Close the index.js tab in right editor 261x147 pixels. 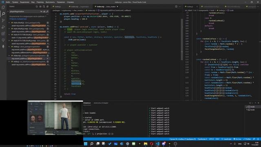[197, 7]
